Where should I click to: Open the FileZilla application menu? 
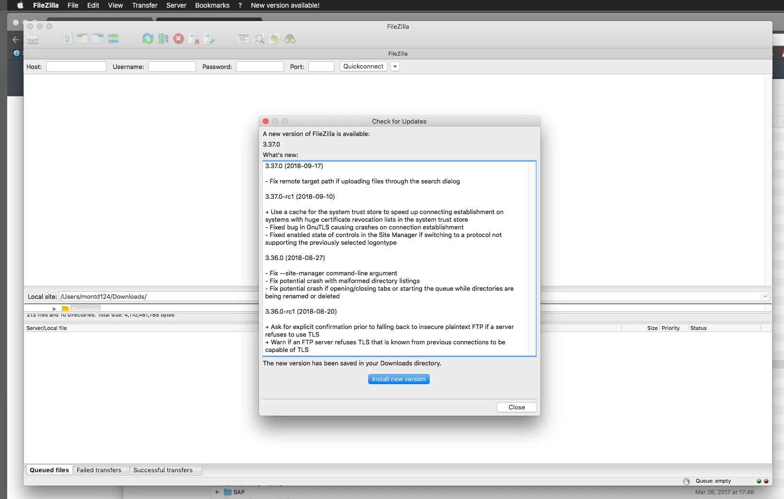[46, 5]
